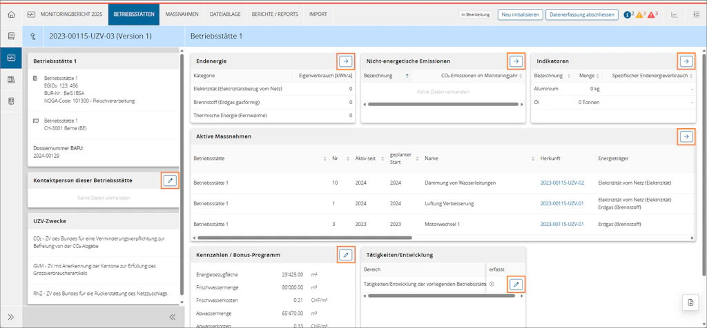Open the Nicht-energetische Emissionen arrow button

point(516,61)
